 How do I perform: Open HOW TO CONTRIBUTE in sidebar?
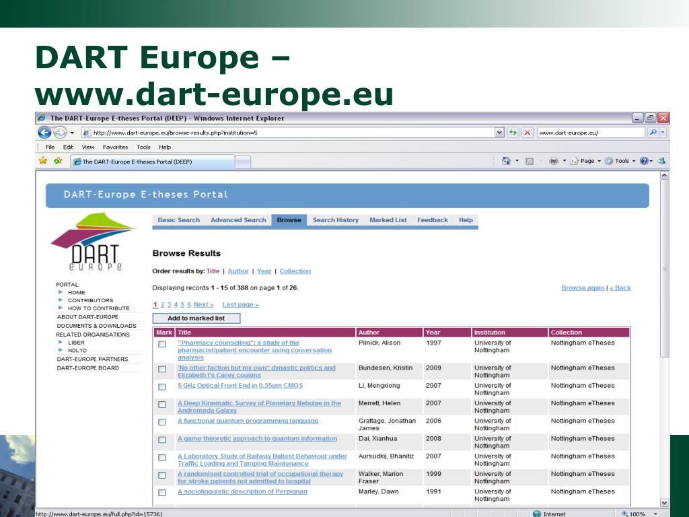[x=99, y=308]
